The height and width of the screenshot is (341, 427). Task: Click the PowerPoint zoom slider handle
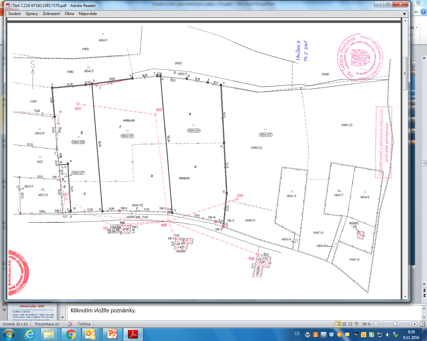point(395,324)
